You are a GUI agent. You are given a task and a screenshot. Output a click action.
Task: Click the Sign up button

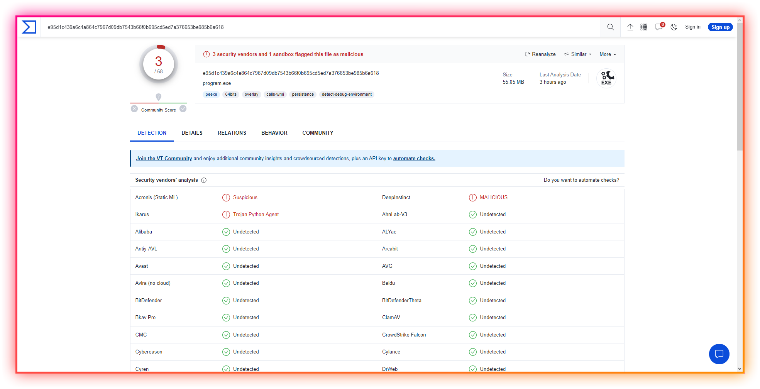coord(720,27)
